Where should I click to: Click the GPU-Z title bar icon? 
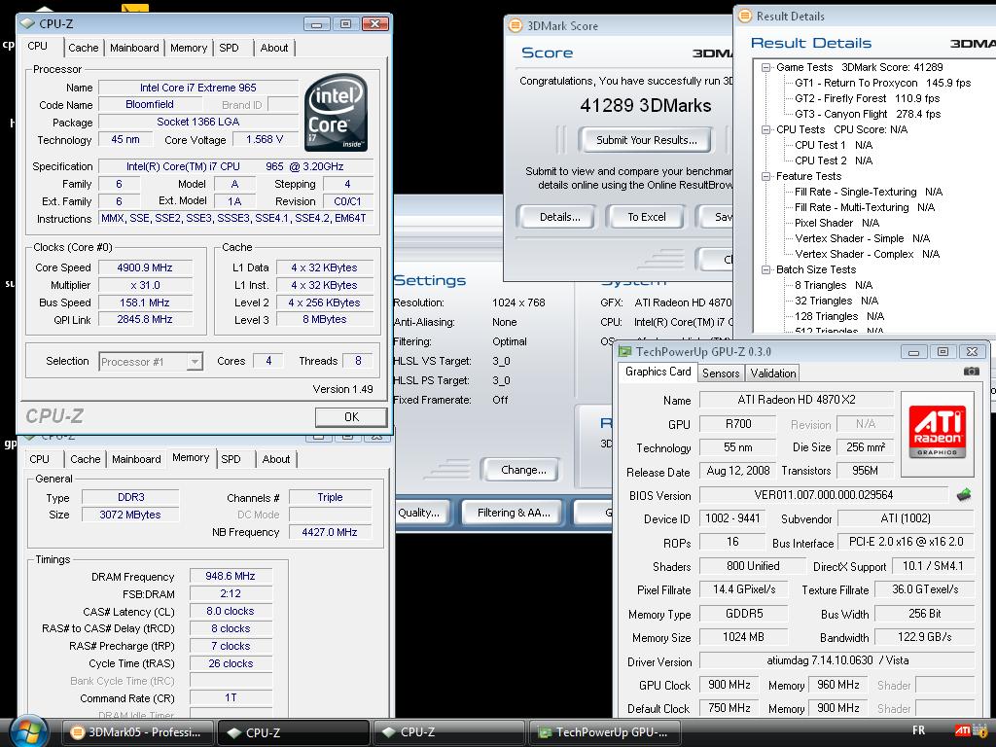(625, 351)
